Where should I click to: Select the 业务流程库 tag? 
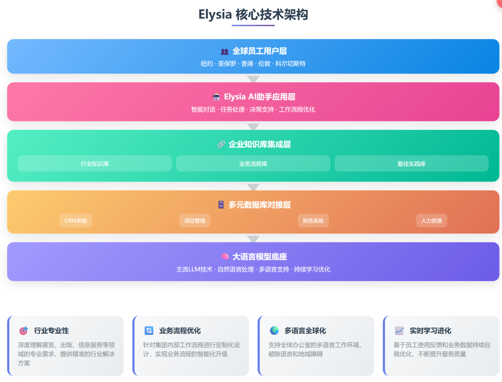coord(253,163)
